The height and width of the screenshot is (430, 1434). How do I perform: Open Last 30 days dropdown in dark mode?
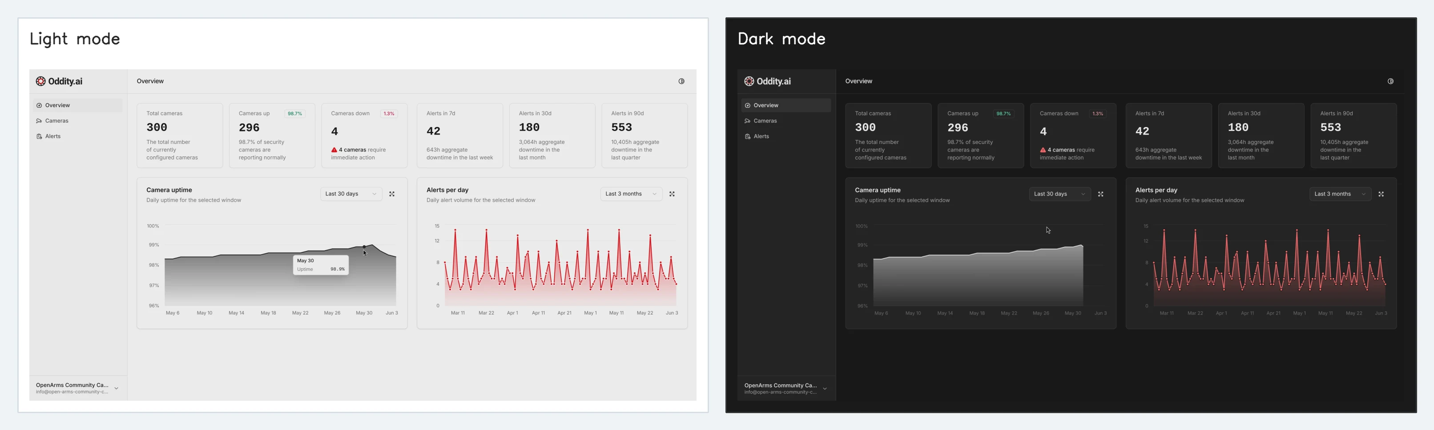pos(1060,194)
